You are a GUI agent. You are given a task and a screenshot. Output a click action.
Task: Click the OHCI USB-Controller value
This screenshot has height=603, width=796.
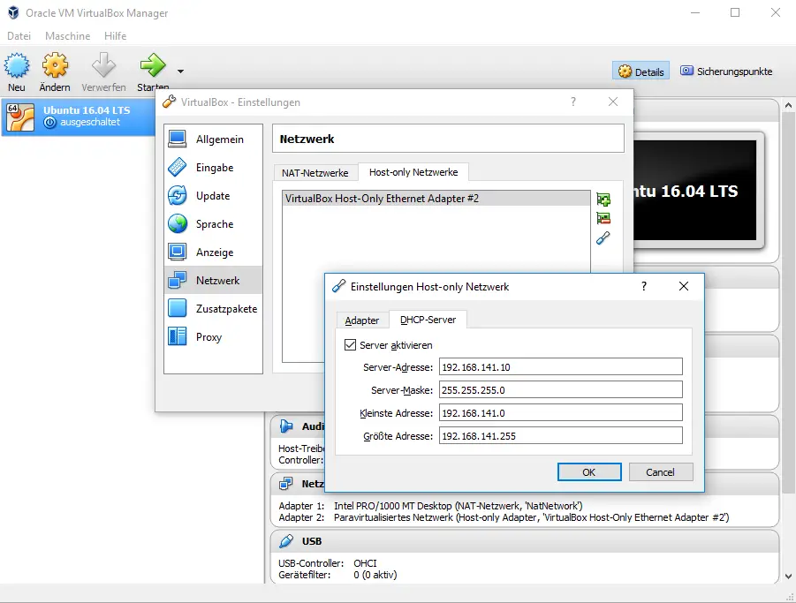[x=365, y=563]
